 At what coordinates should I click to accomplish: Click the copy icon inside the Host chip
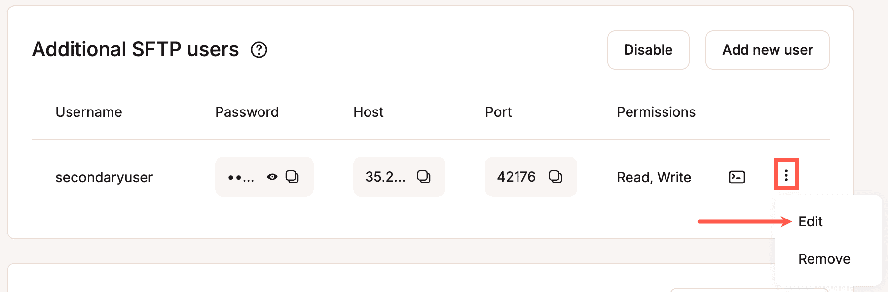pyautogui.click(x=424, y=177)
